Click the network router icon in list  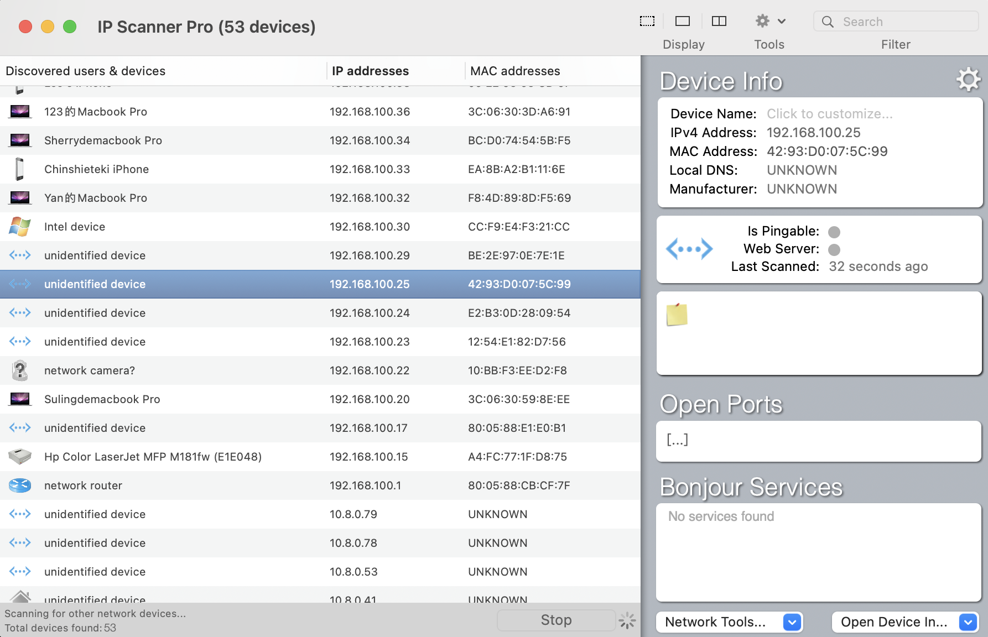click(20, 485)
